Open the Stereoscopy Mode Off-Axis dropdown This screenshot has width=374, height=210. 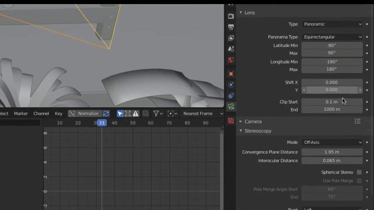tap(332, 142)
